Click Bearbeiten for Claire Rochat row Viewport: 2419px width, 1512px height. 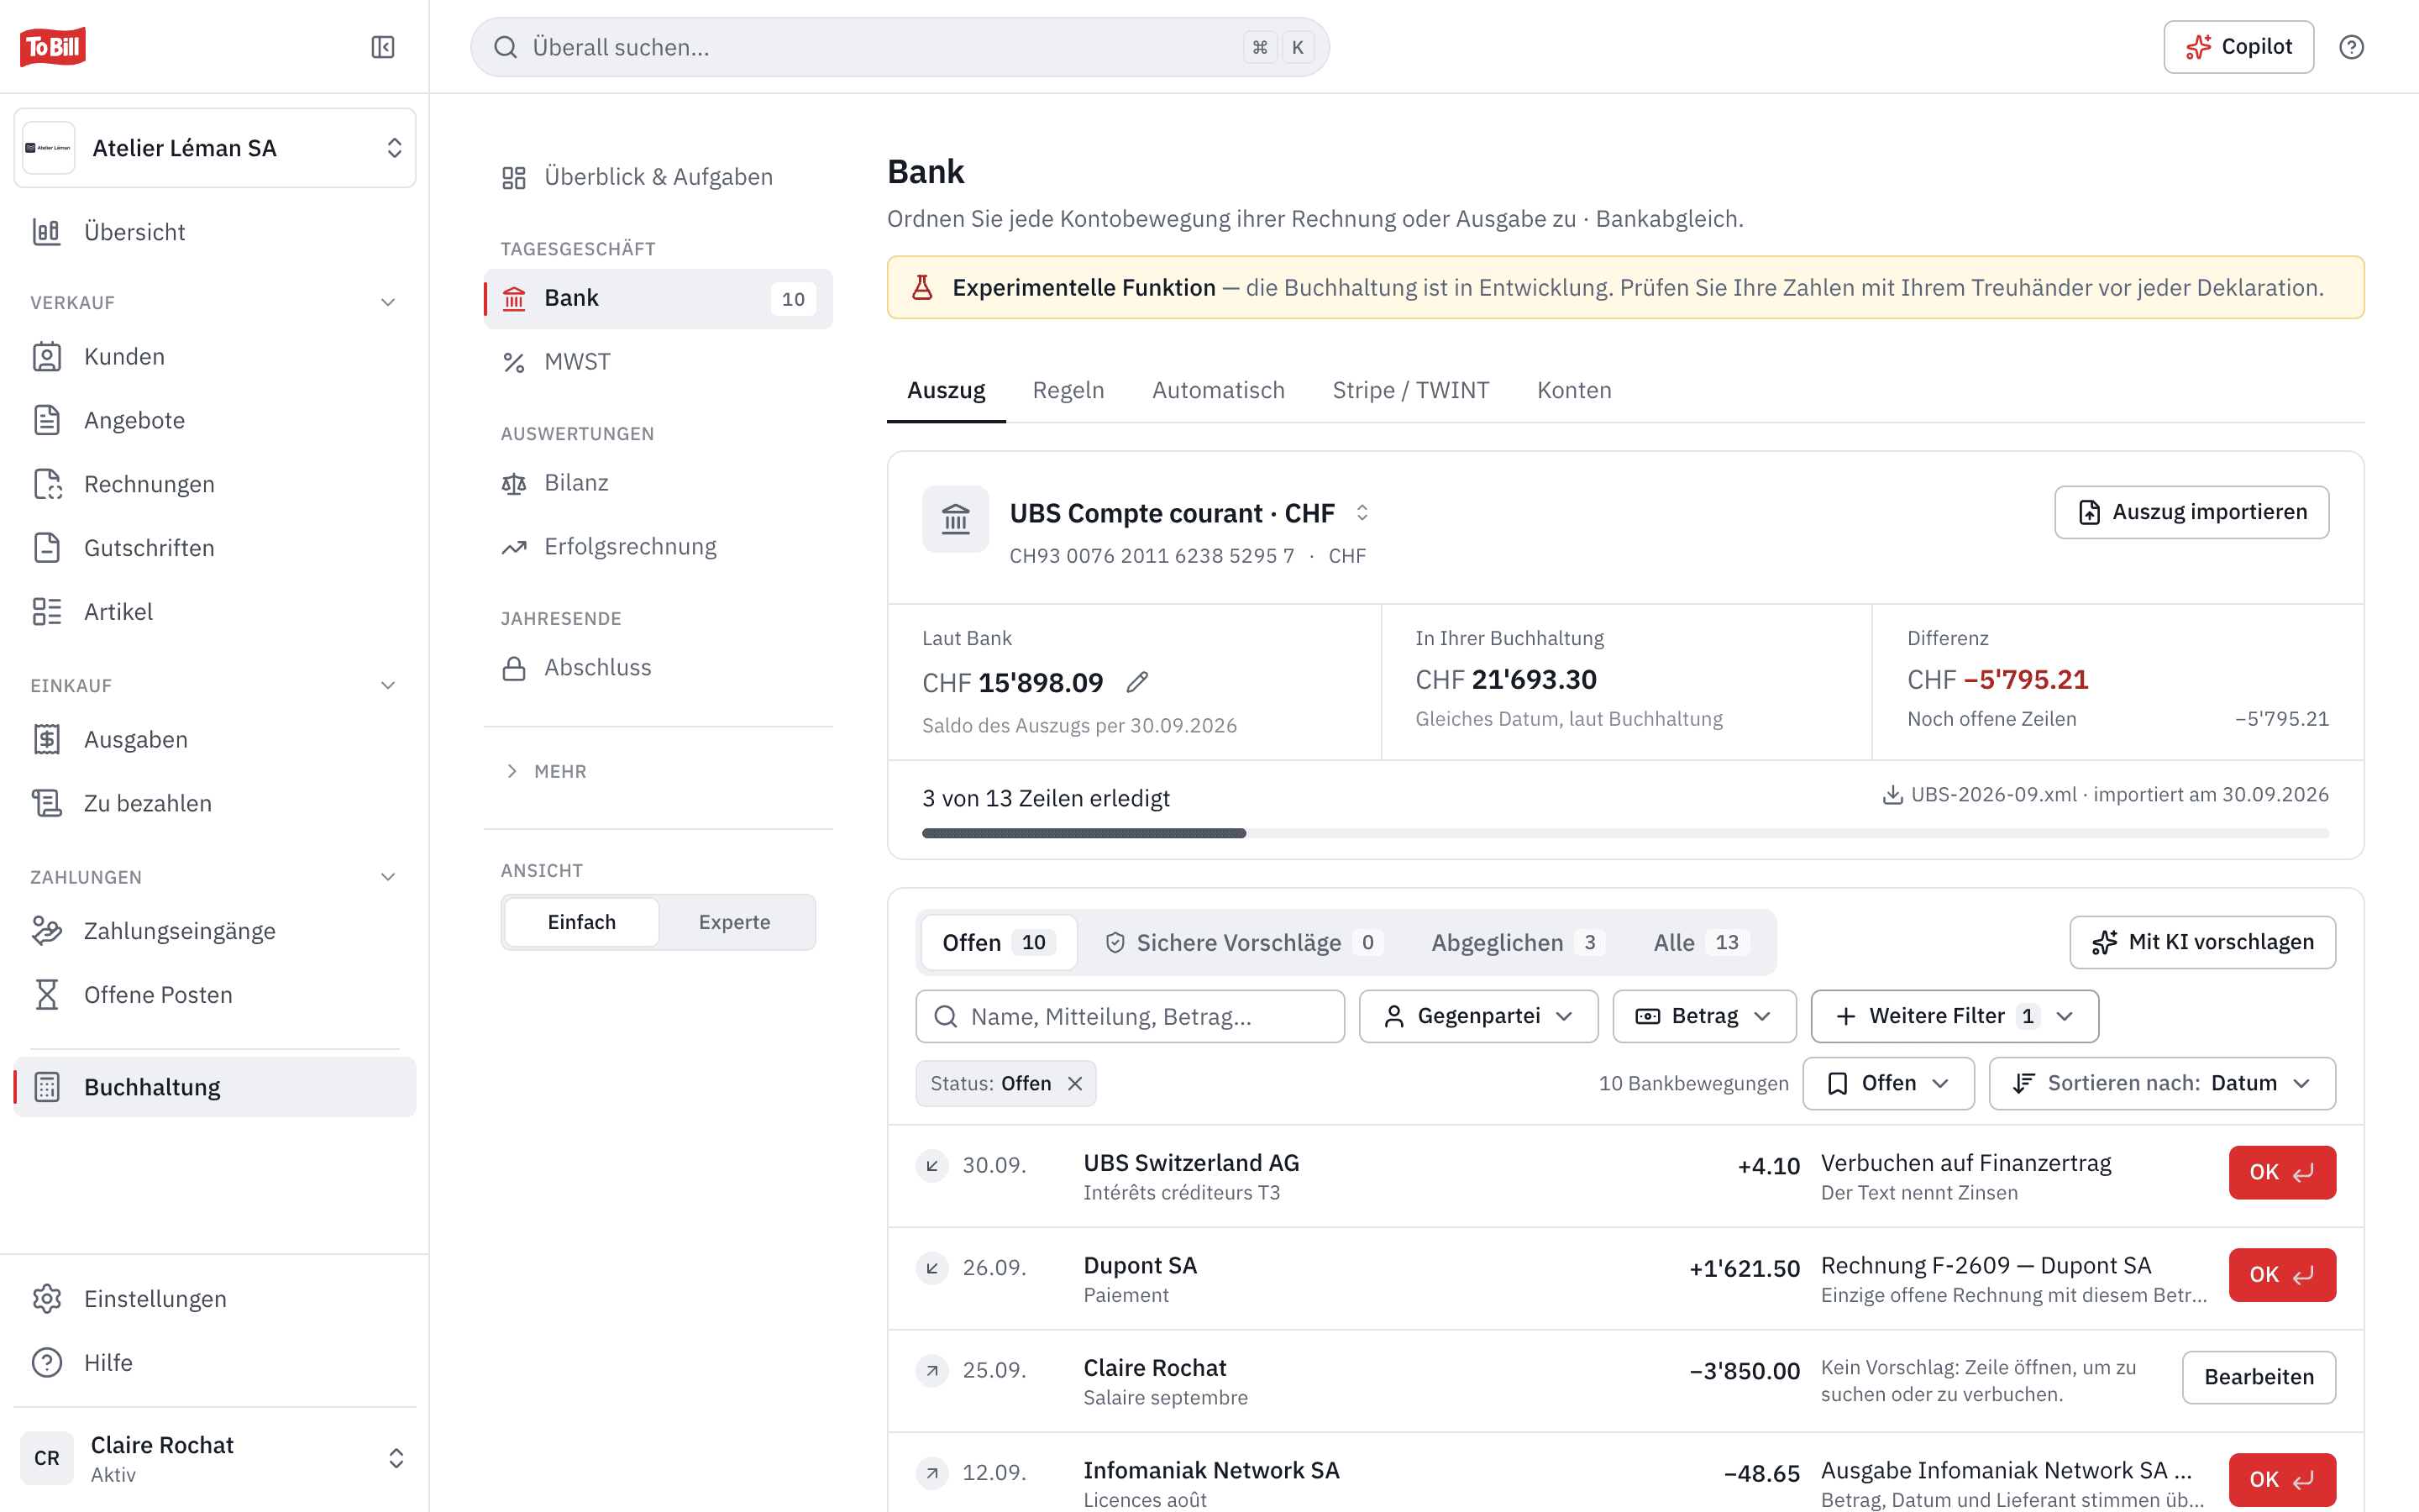(x=2259, y=1377)
